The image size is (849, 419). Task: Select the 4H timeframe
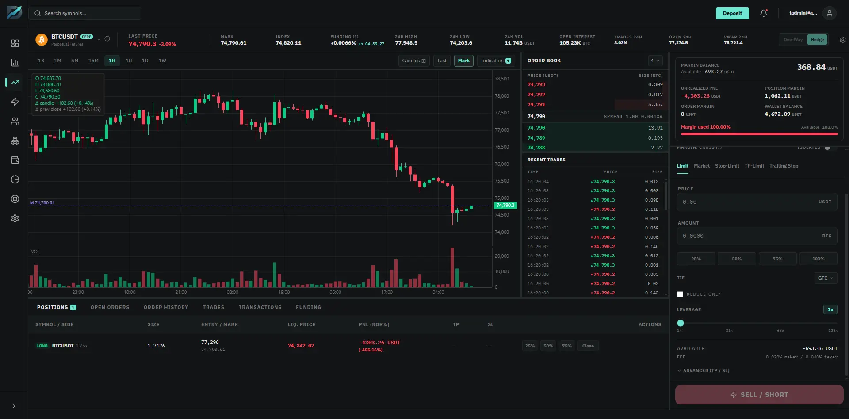coord(129,61)
